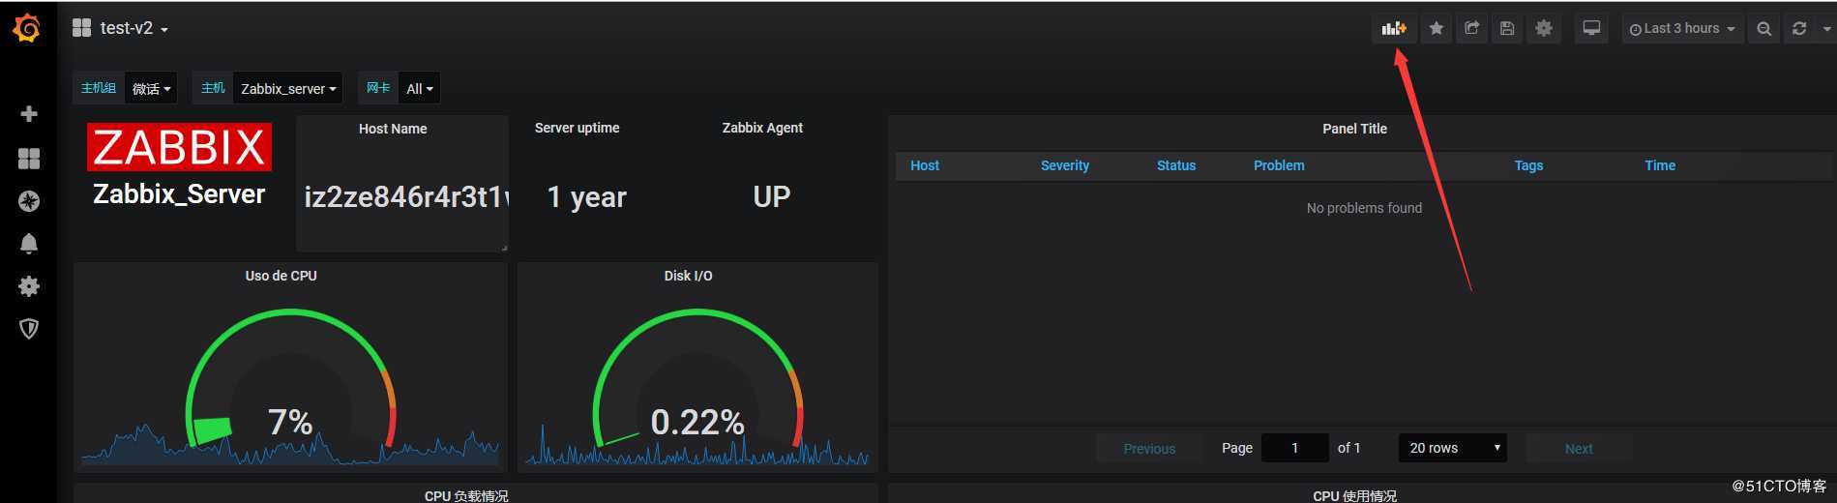Open the test-v2 dashboard picker
This screenshot has width=1837, height=503.
pos(121,28)
